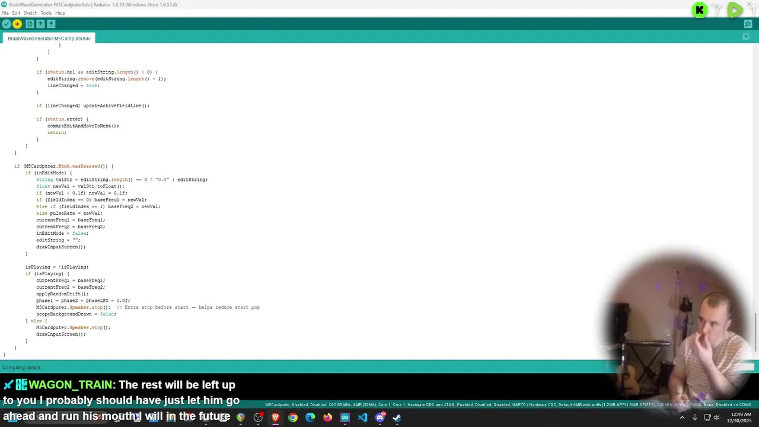This screenshot has width=759, height=427.
Task: Open the Edit menu
Action: click(16, 13)
